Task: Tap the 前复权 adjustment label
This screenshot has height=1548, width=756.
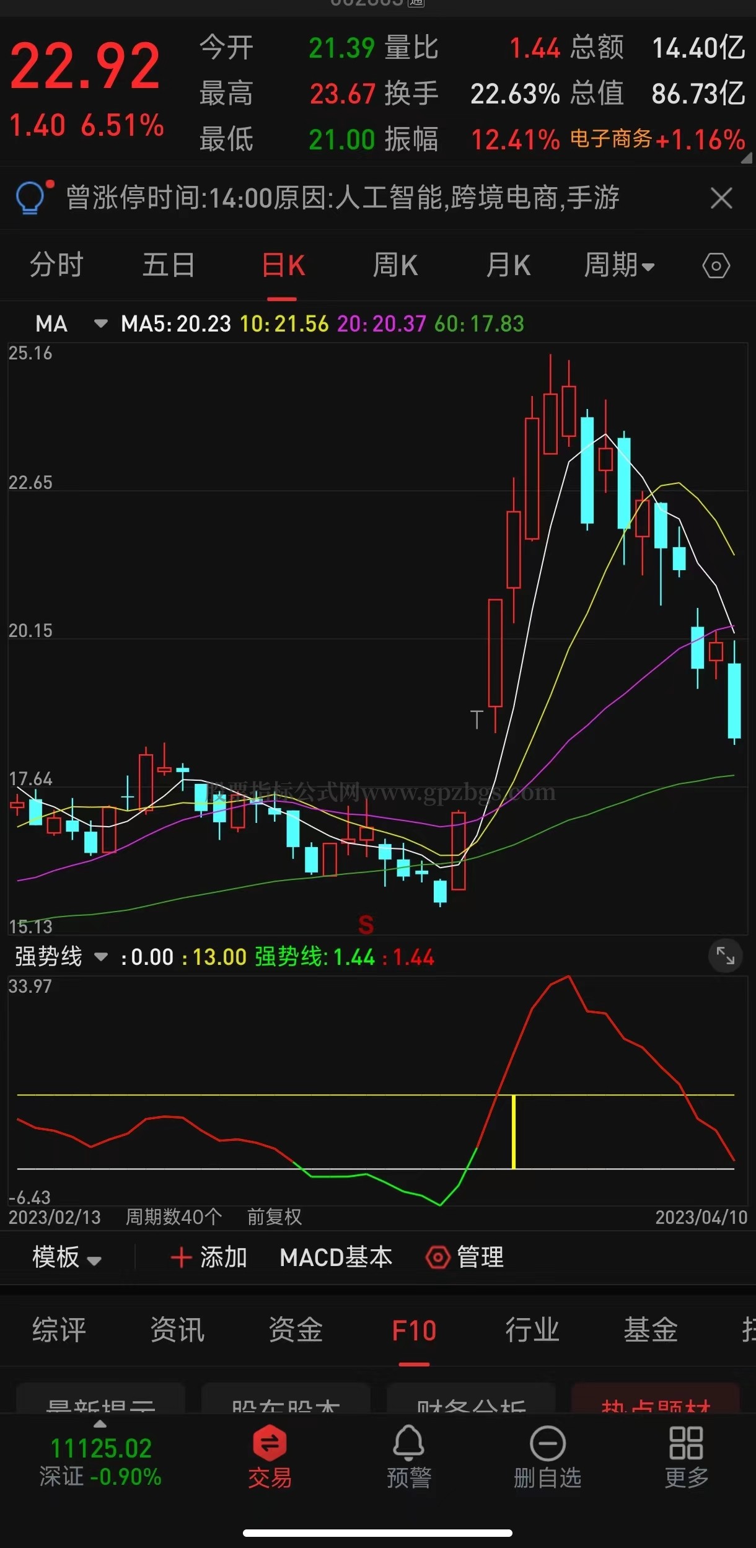Action: click(x=274, y=1217)
